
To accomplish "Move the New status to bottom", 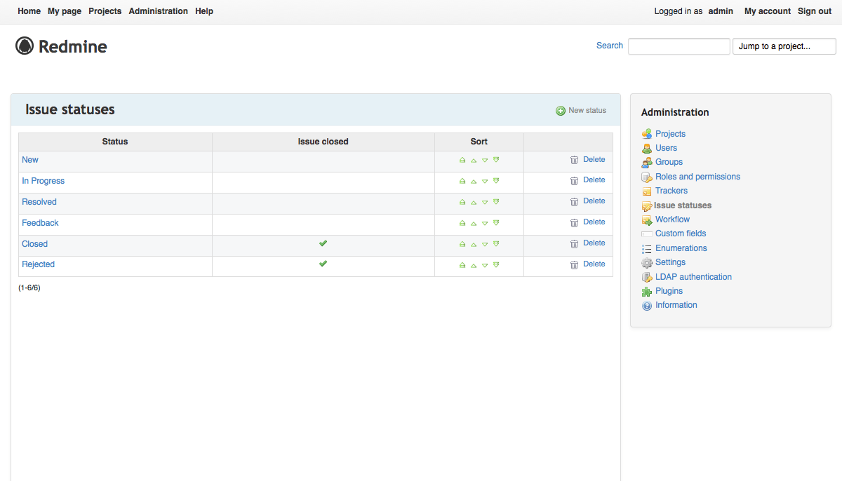I will 496,160.
